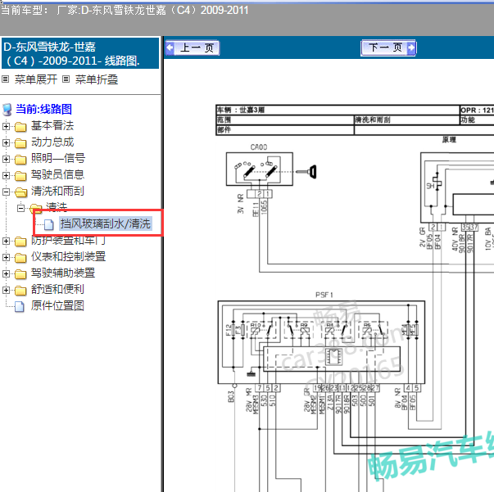
Task: Click the left arrow on 上一页 button
Action: tap(170, 47)
